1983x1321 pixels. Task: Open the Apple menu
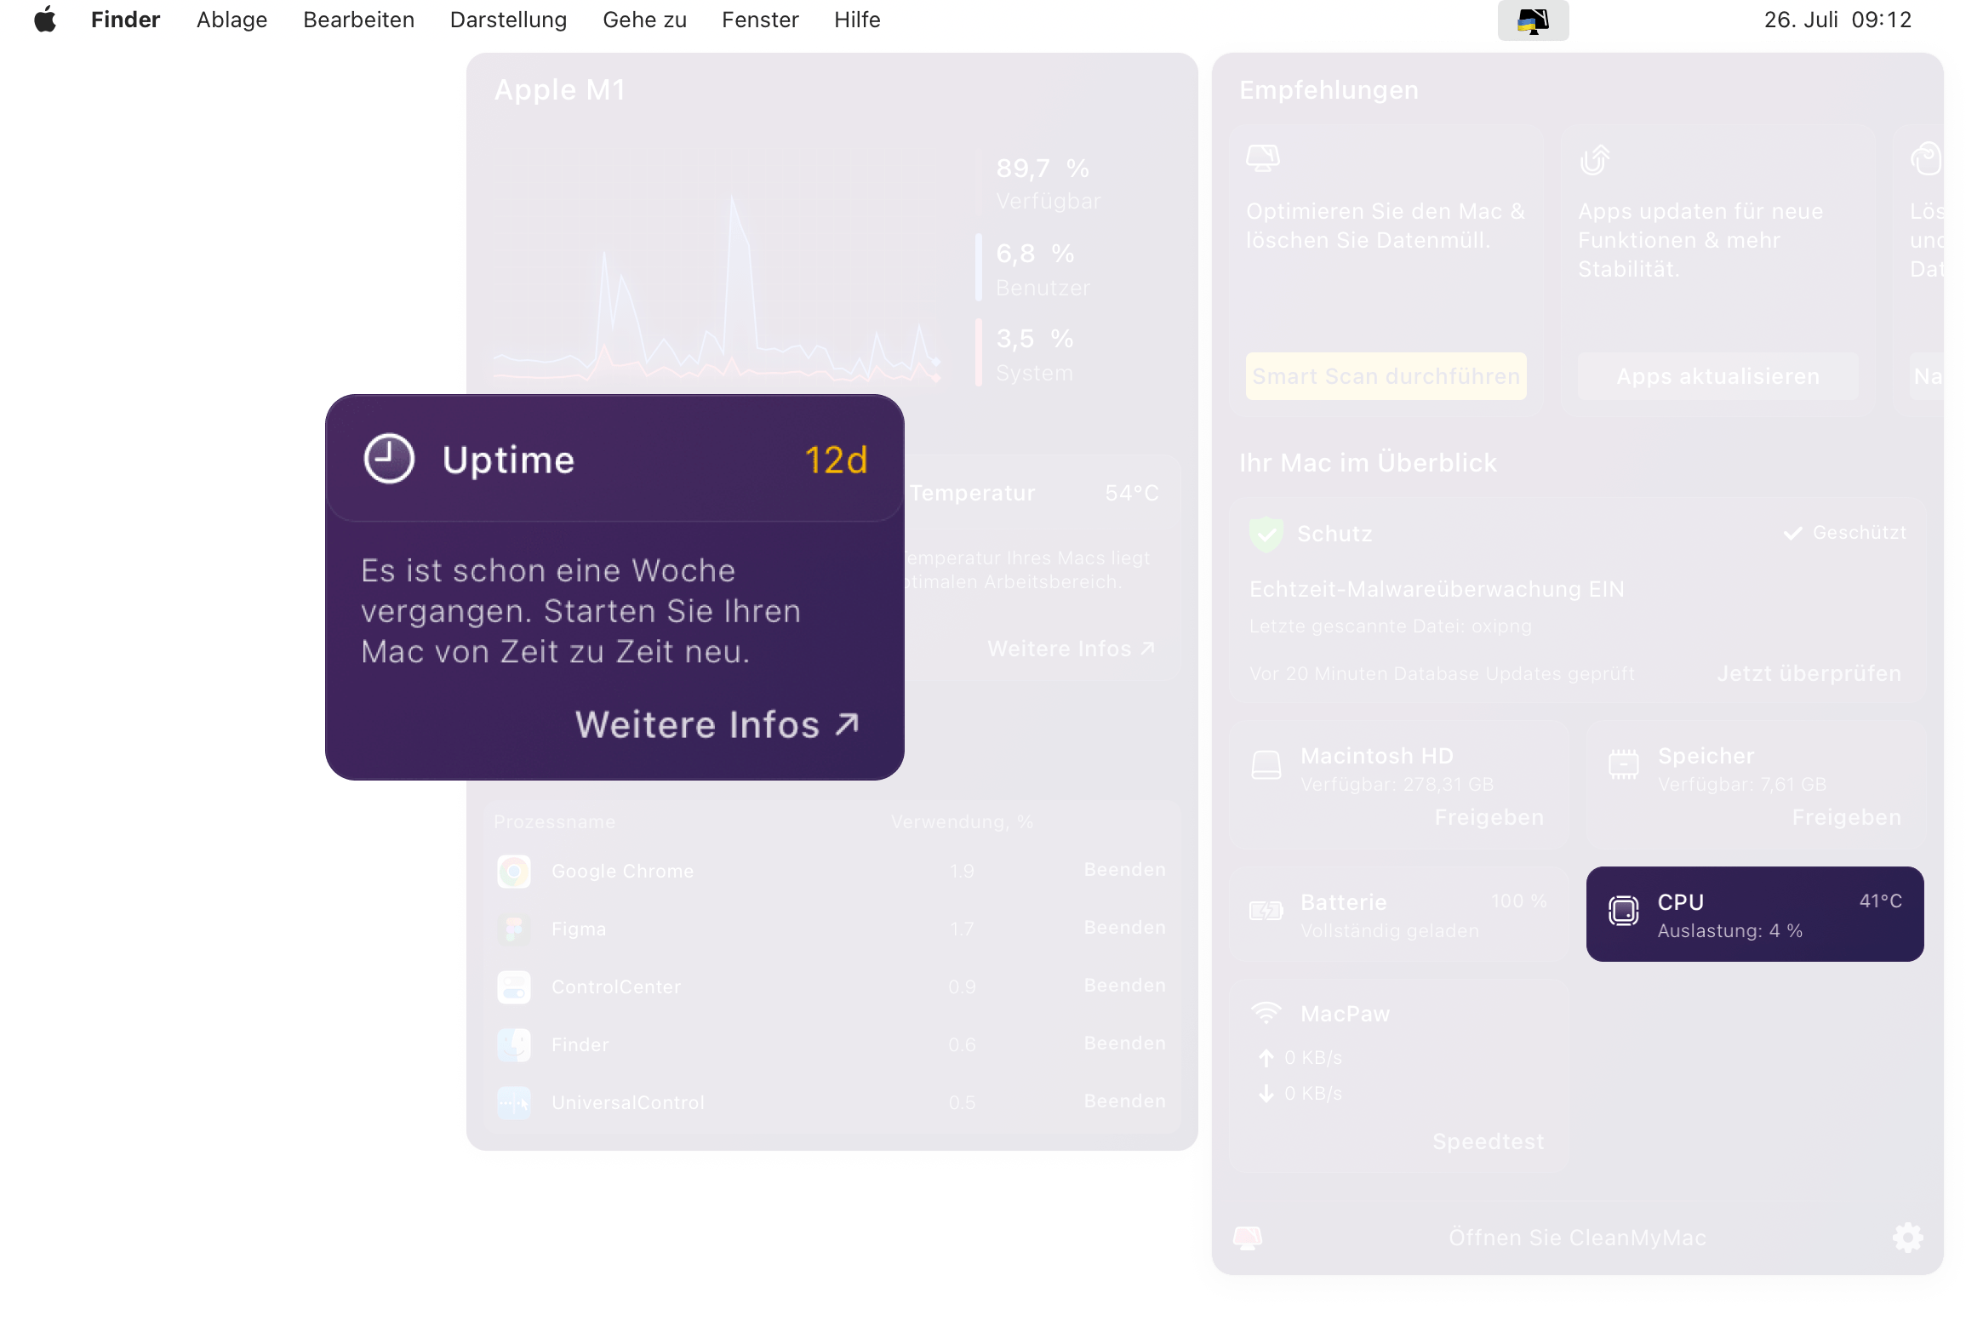pyautogui.click(x=45, y=20)
